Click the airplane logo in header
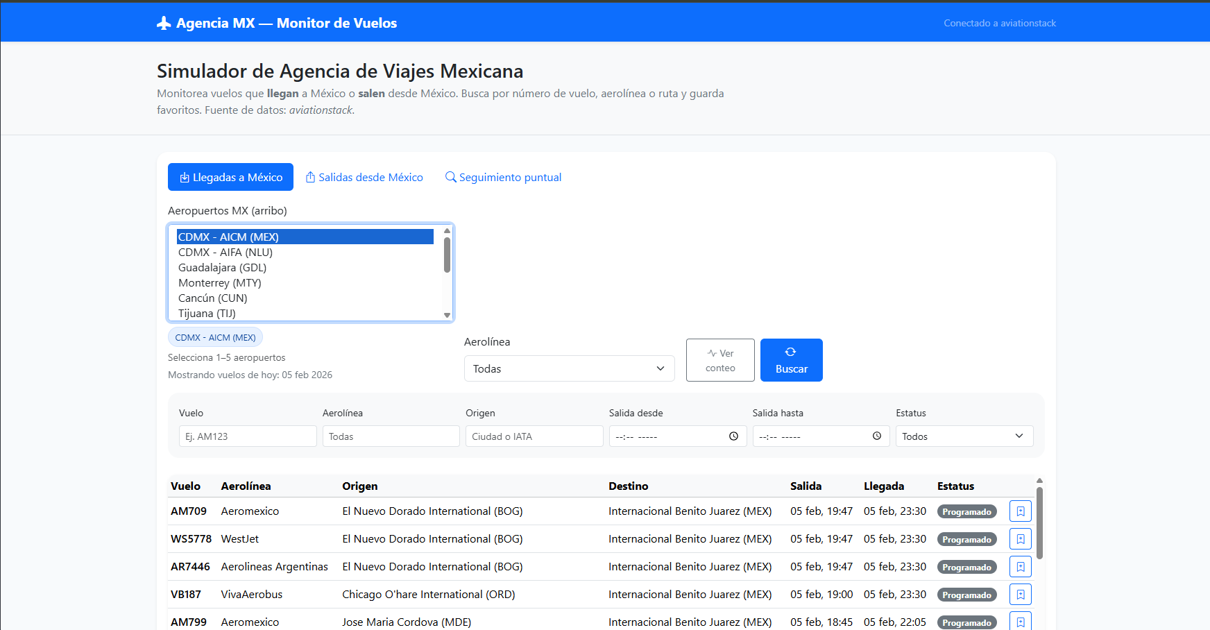The image size is (1210, 630). 164,24
